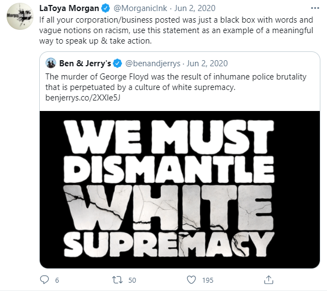
Task: Click the quoted tweet's Jun 2, 2020 date
Action: (207, 64)
